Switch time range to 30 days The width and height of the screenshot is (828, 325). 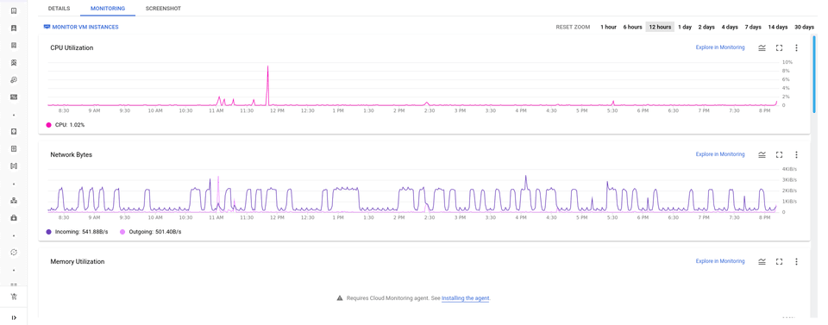tap(804, 27)
